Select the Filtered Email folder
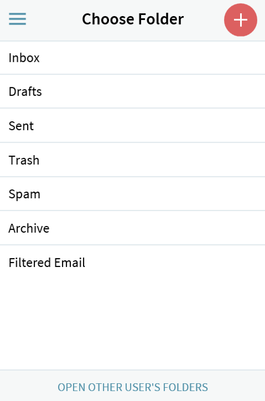 pyautogui.click(x=132, y=263)
